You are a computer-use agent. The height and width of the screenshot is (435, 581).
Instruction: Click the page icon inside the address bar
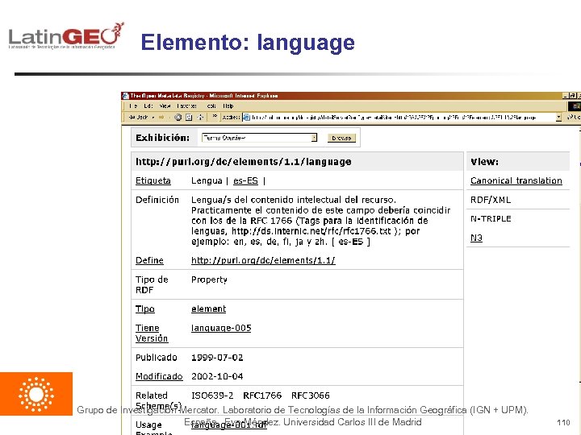click(x=246, y=118)
